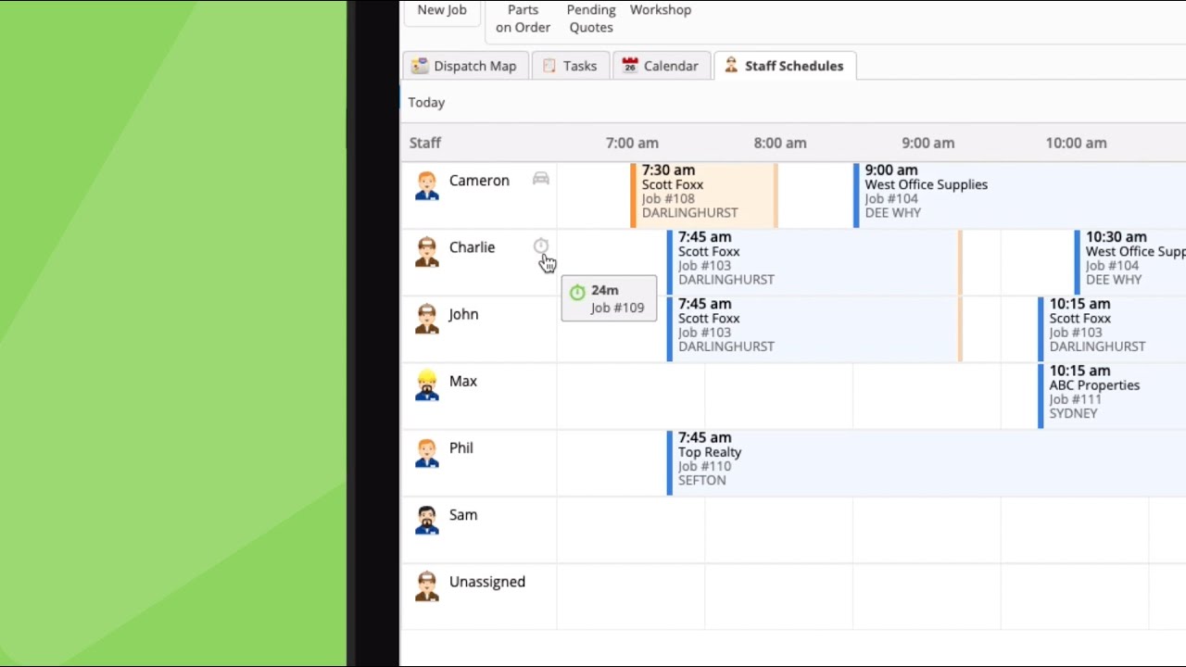Select the staff name Max

pos(463,381)
